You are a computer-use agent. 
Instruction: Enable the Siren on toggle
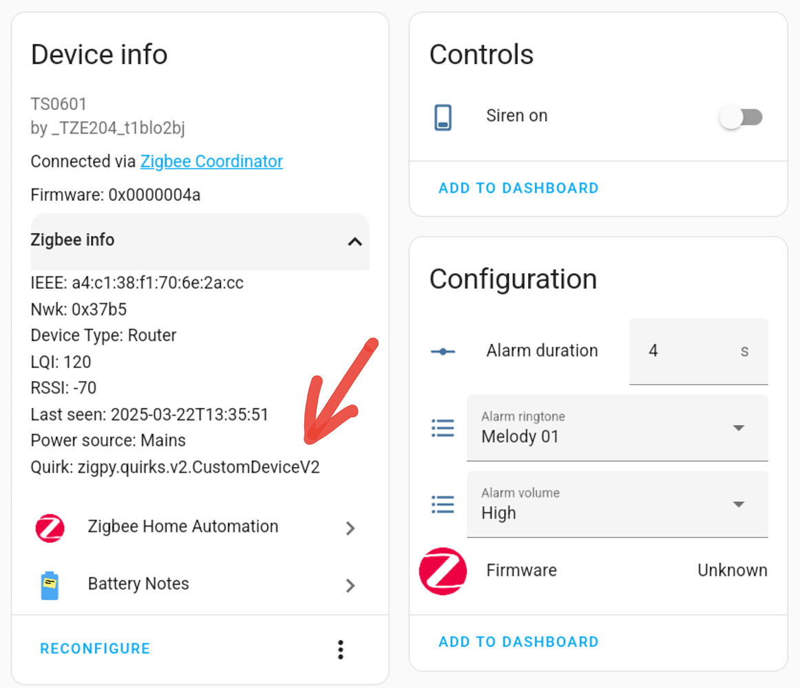tap(741, 118)
